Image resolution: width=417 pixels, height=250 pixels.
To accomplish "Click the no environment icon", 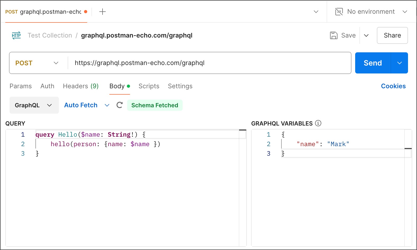I will [x=339, y=12].
